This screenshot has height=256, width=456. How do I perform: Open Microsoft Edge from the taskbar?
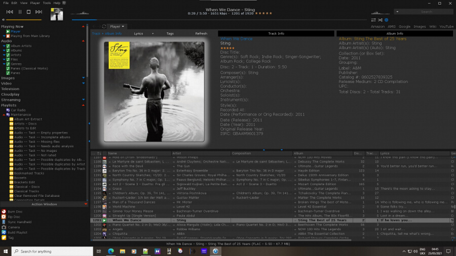point(111,251)
